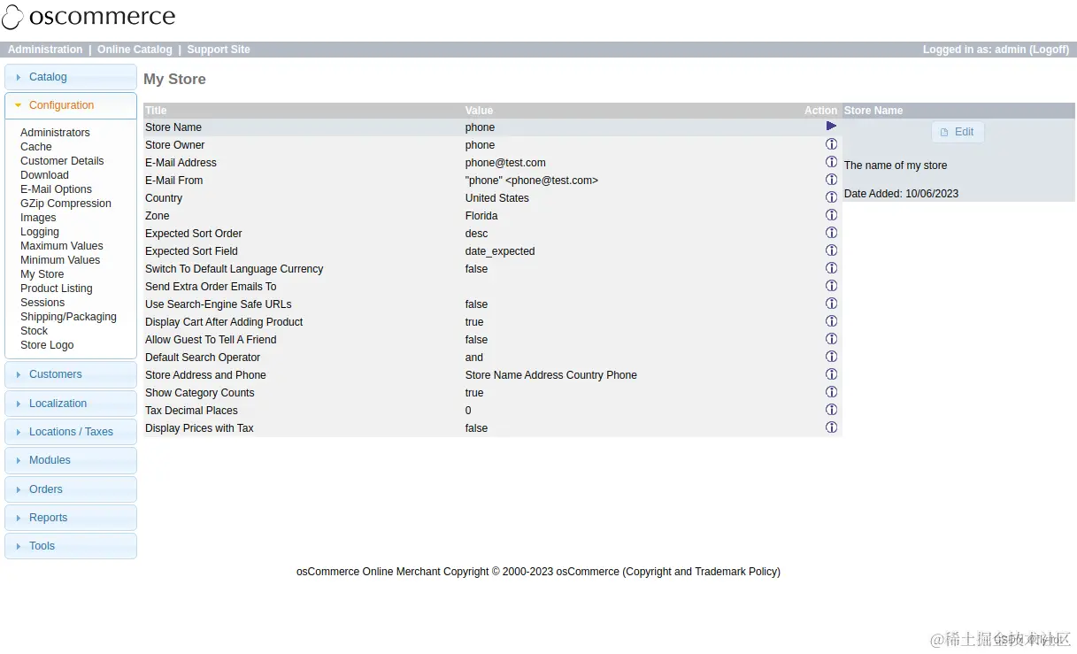
Task: Click info icon for Allow Guest To Tell A Friend
Action: coord(831,339)
